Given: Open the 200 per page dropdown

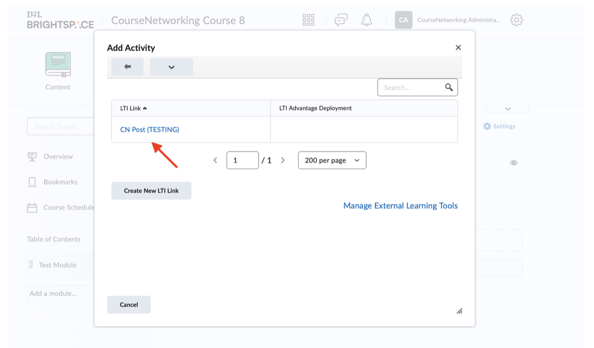Looking at the screenshot, I should [x=332, y=160].
